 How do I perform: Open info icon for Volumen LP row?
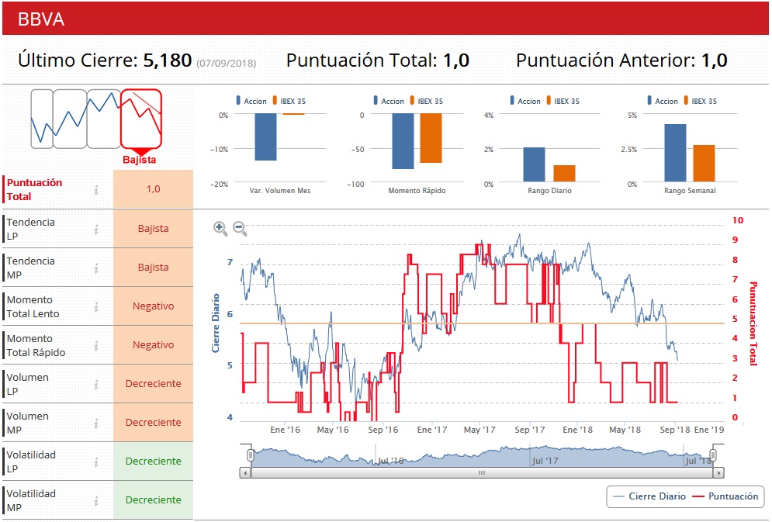click(x=96, y=385)
